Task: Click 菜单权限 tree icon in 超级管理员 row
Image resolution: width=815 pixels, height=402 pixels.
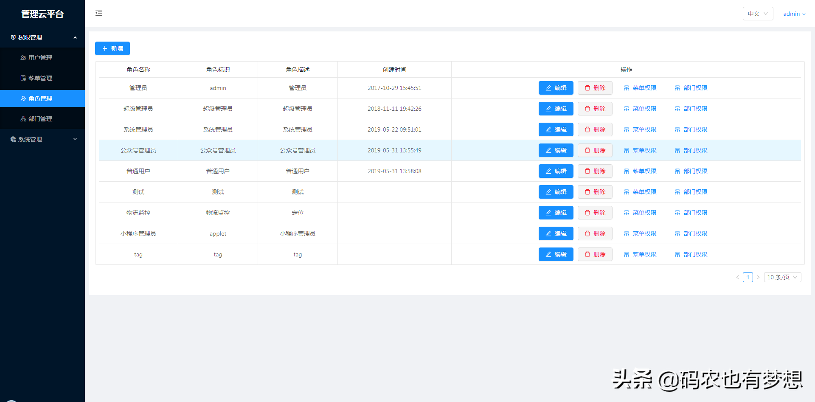Action: click(627, 109)
